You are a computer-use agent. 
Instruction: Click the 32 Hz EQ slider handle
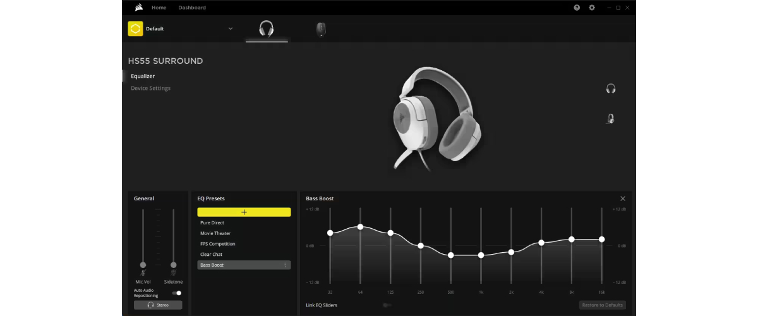click(330, 233)
